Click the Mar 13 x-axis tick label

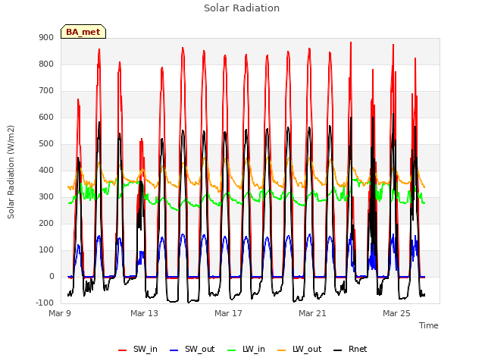(144, 313)
